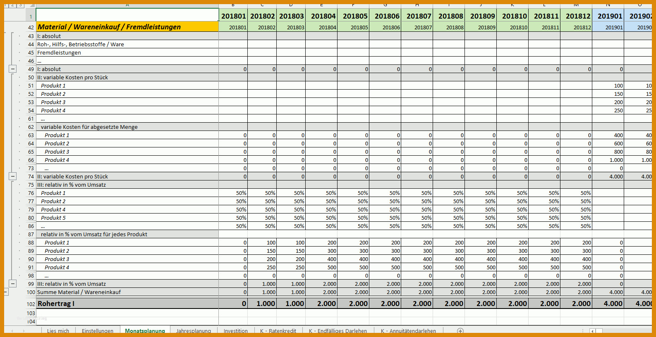Viewport: 656px width, 337px height.
Task: Go to the Jahresplanung sheet
Action: coord(194,331)
